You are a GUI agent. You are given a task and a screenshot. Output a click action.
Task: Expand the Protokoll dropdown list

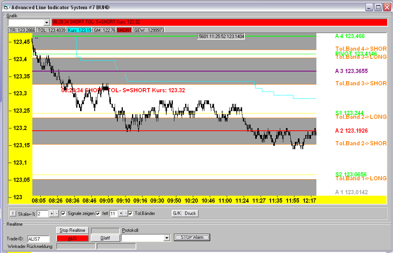[x=166, y=238]
